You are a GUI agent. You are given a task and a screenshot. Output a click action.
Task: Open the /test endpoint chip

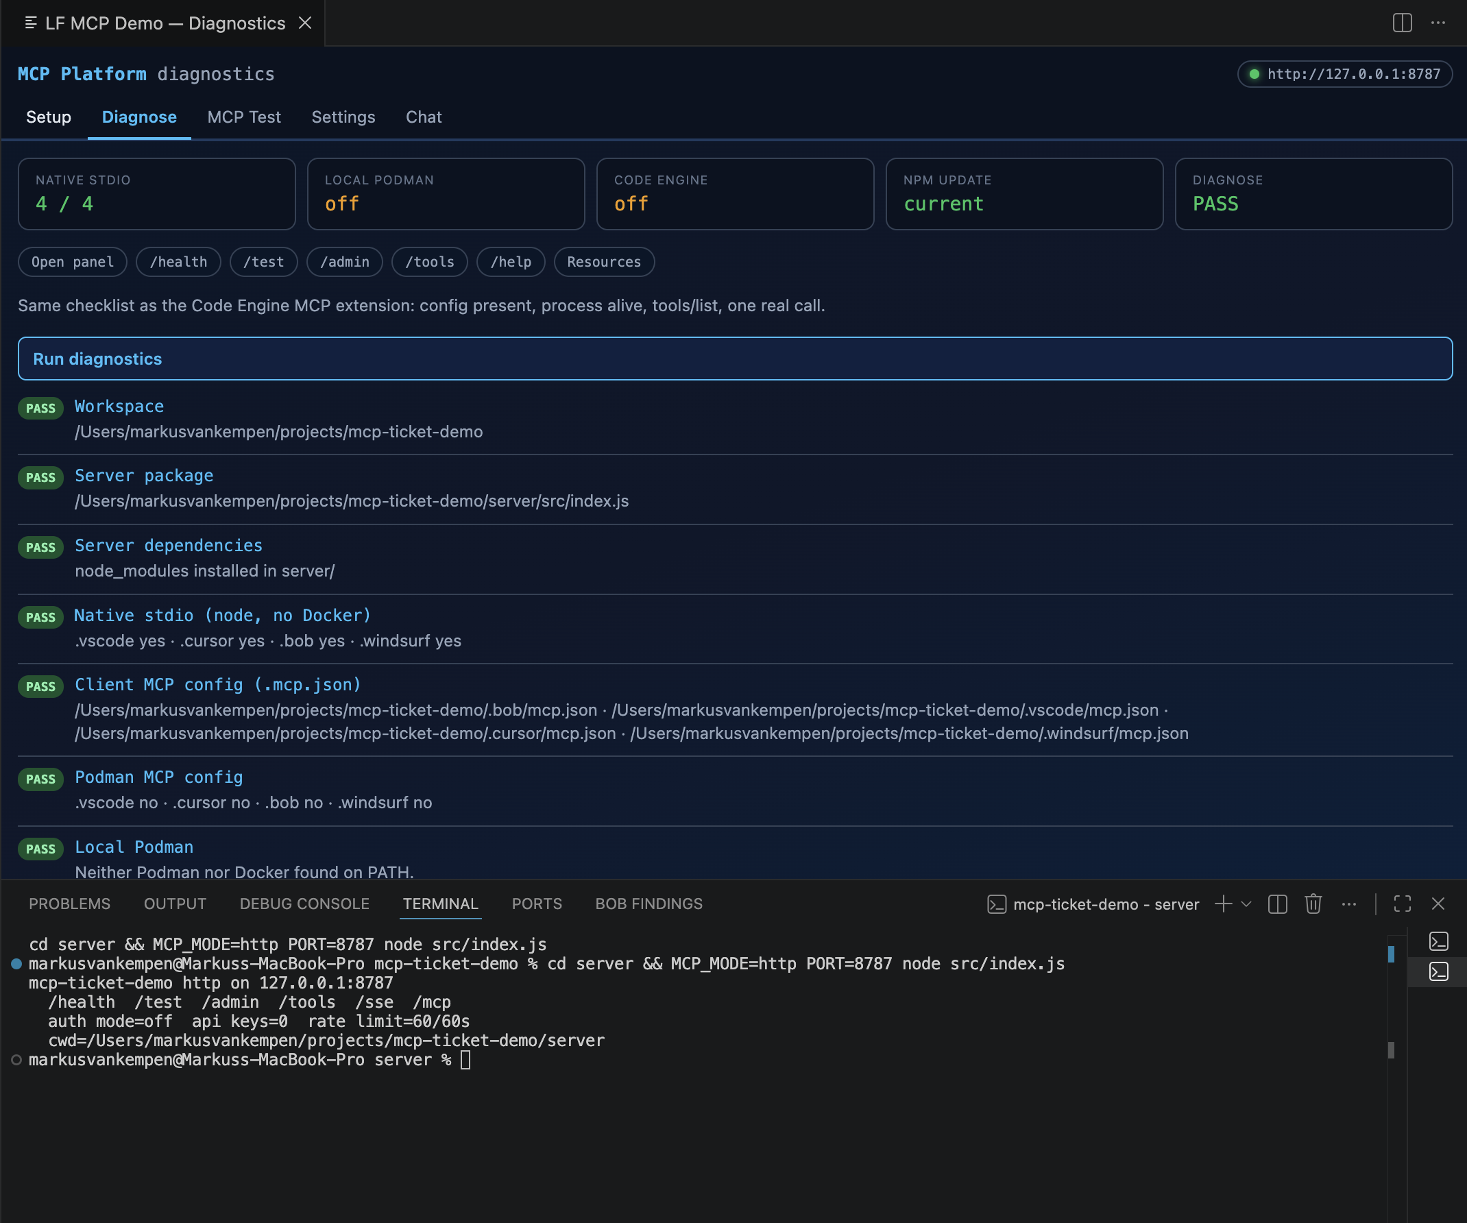(x=263, y=262)
